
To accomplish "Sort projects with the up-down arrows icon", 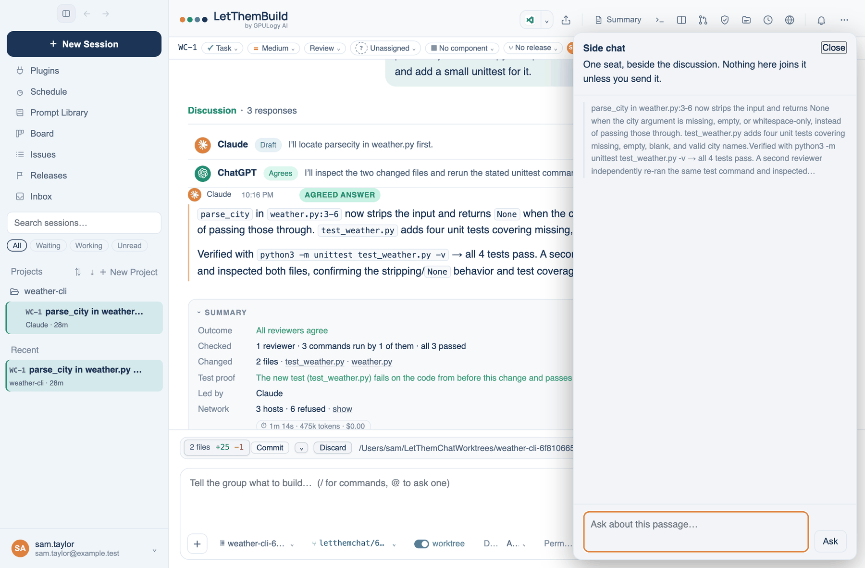I will point(78,272).
